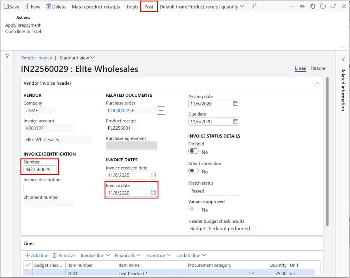Enable Credit correction
Screen dimensions: 350x278
[193, 171]
